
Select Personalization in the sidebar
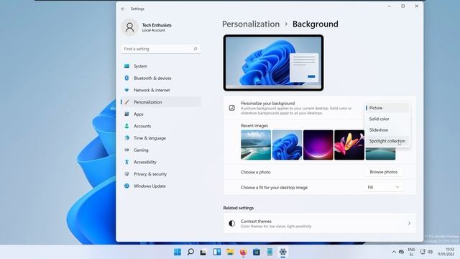coord(161,102)
